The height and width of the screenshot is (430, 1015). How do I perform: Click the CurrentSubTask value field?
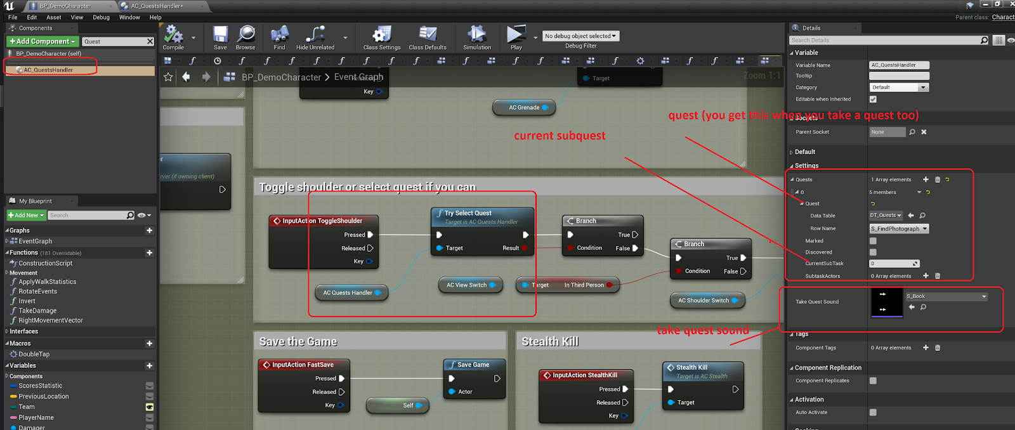[894, 263]
